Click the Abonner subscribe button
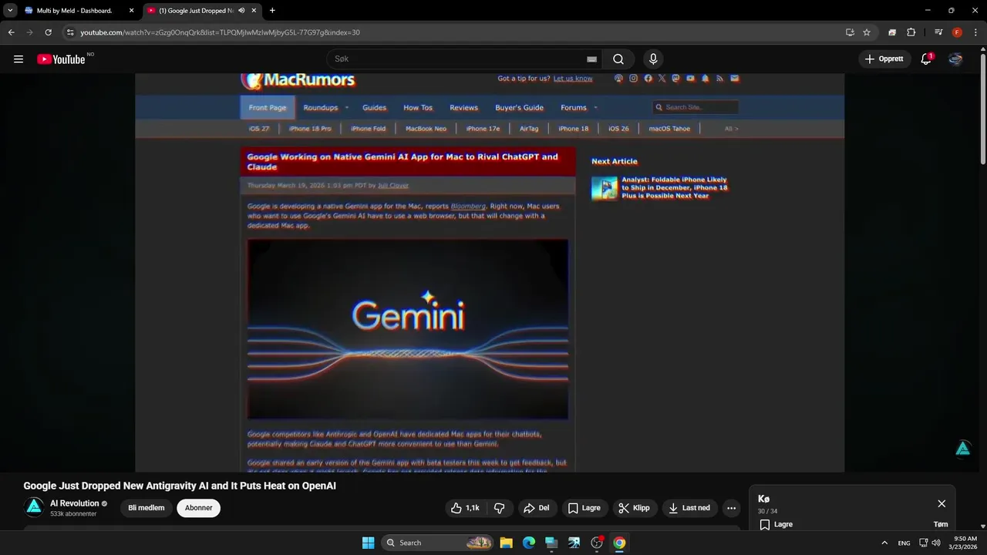 click(198, 508)
